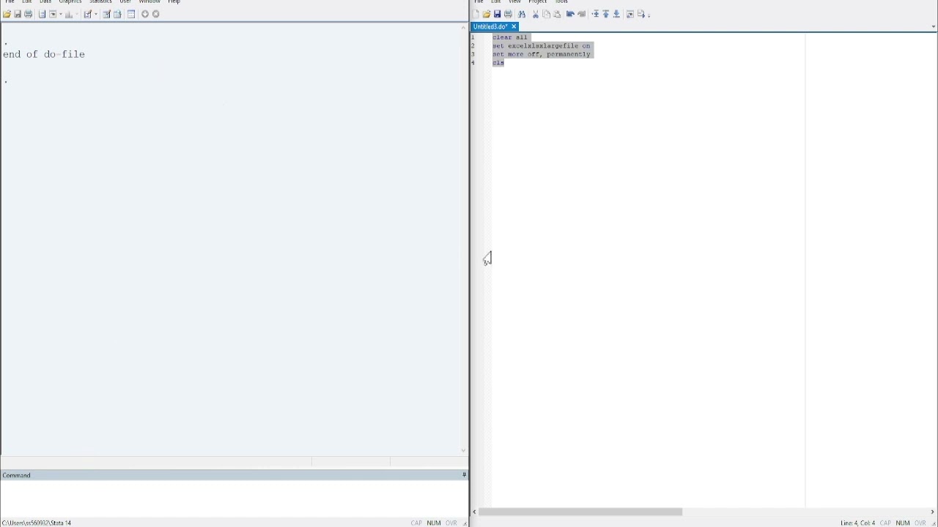Open the Window menu in Stata
Viewport: 938px width, 527px height.
pos(149,1)
